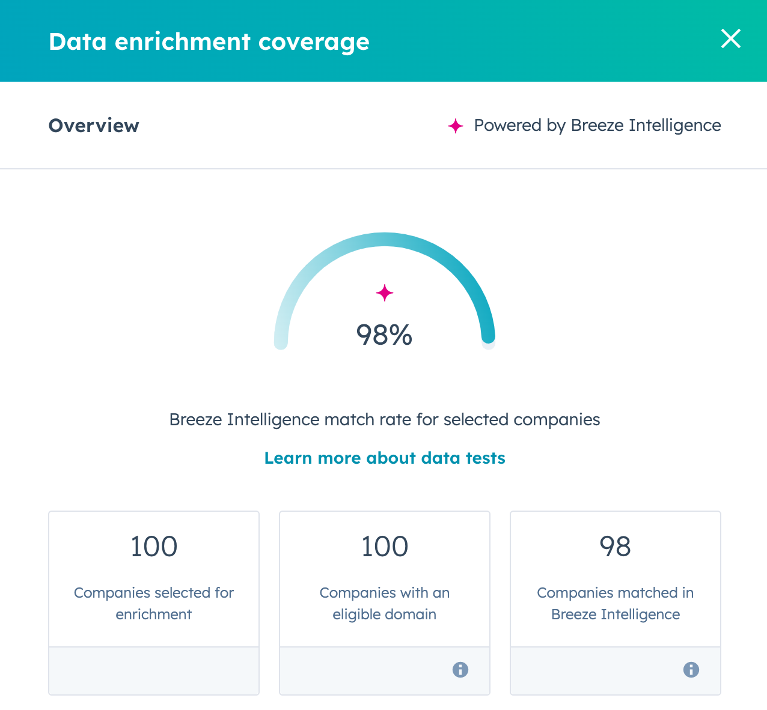767x710 pixels.
Task: Select the Companies selected for enrichment card
Action: (x=154, y=603)
